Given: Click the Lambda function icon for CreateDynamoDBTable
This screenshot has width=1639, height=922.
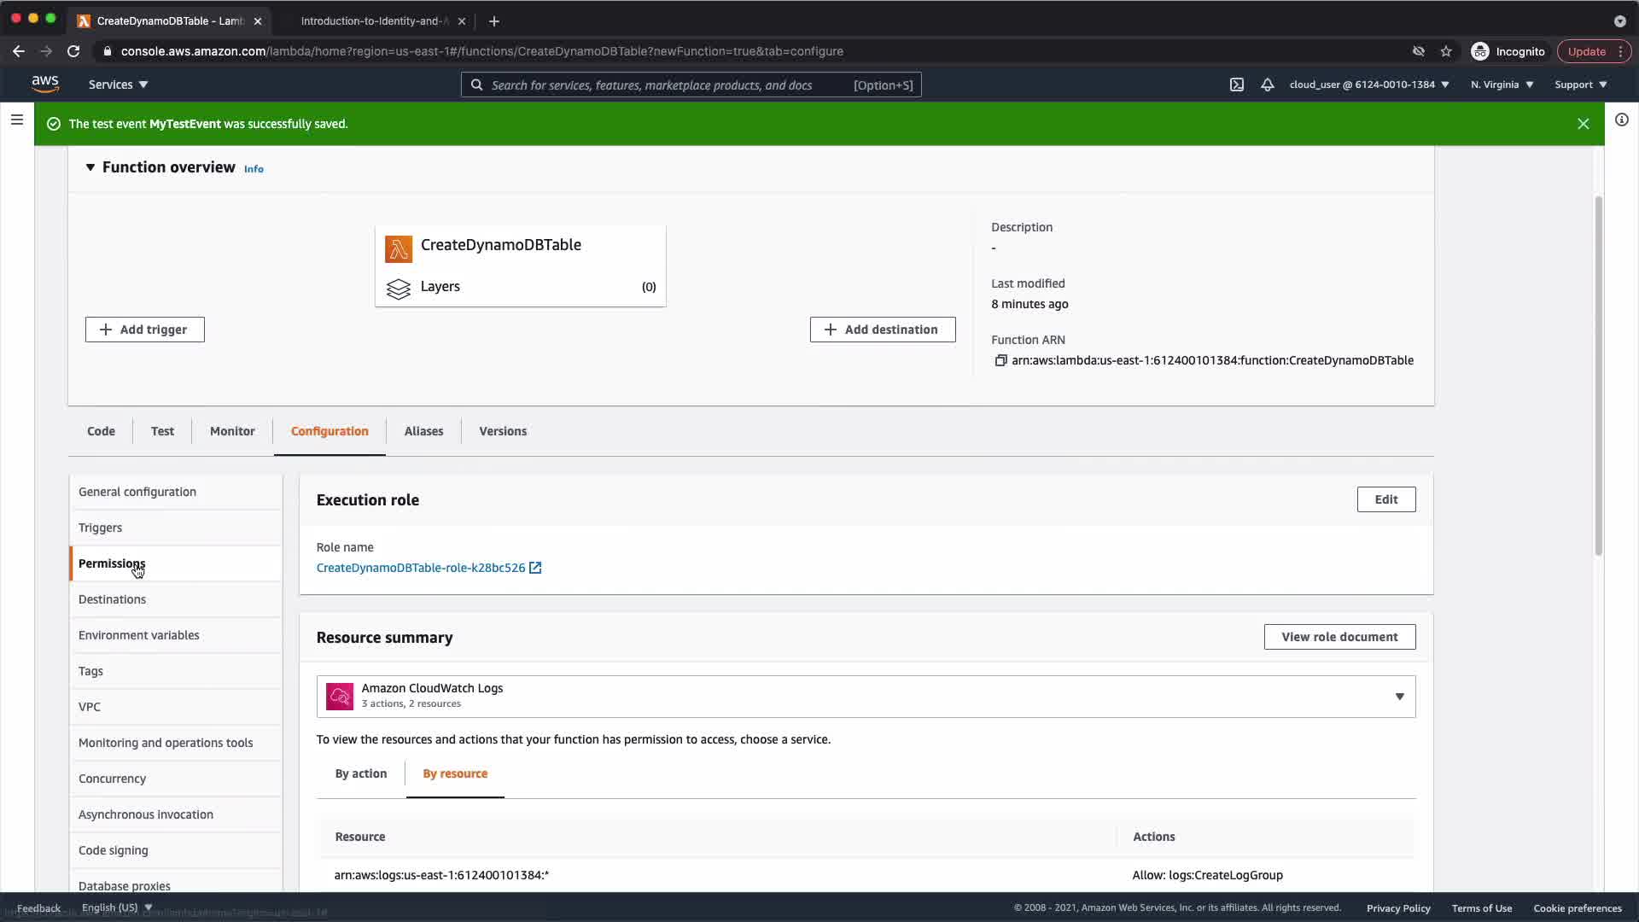Looking at the screenshot, I should [x=398, y=248].
